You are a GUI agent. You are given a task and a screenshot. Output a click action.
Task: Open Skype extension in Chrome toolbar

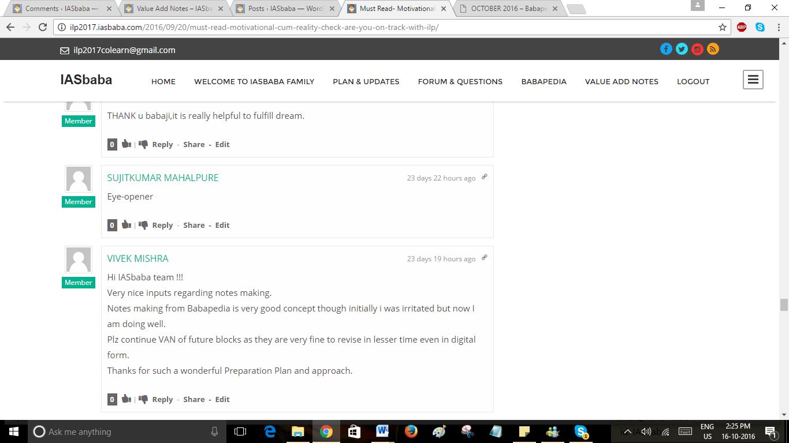(x=760, y=27)
